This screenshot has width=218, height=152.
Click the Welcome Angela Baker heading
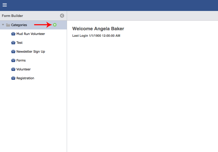98,29
